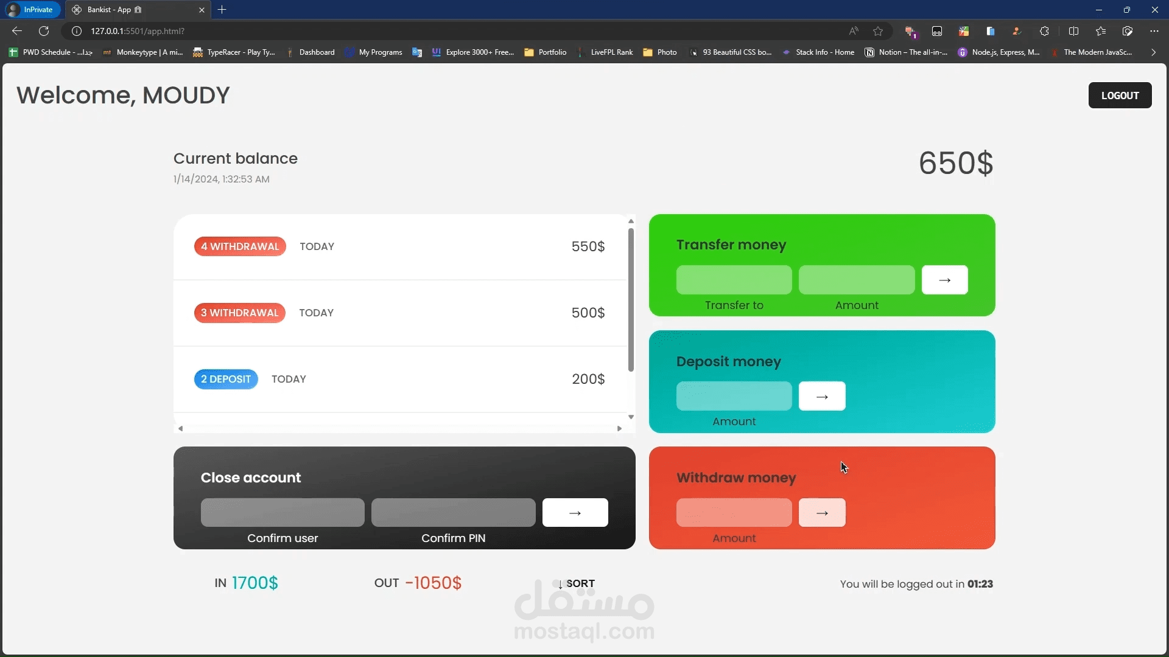
Task: Submit the Transfer money arrow button
Action: (x=944, y=280)
